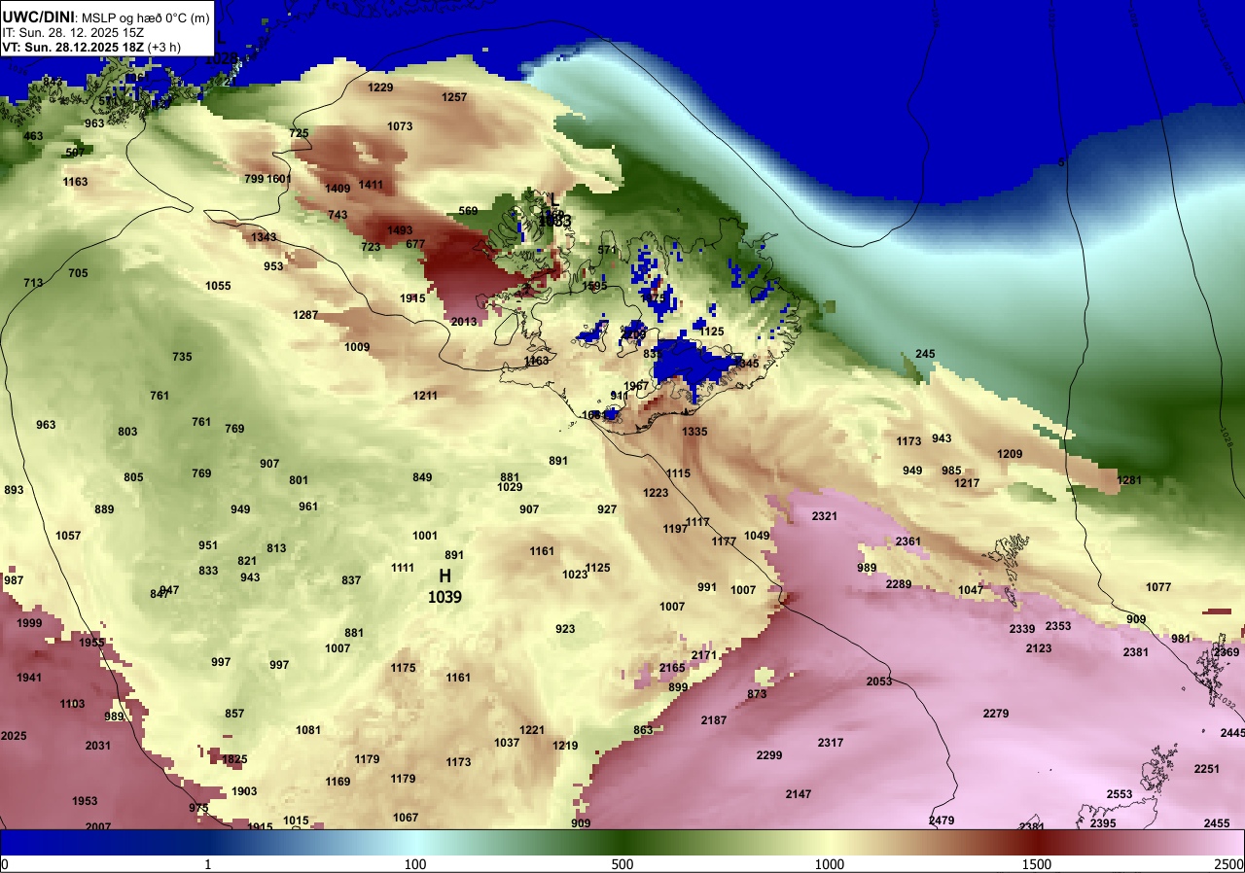Screen dimensions: 1245x873
Task: Click the color scale label 1000
Action: point(830,864)
